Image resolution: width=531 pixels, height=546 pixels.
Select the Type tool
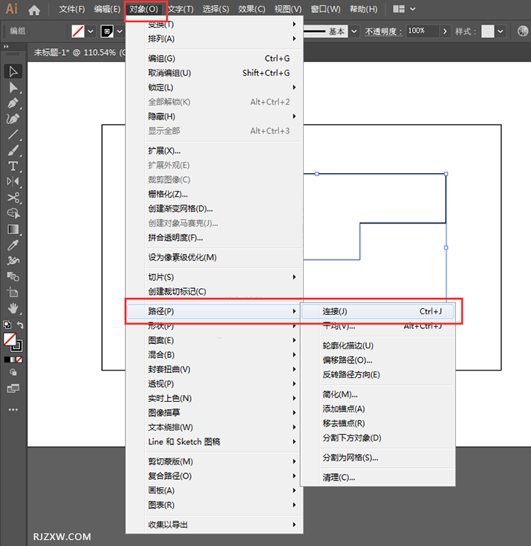pos(13,166)
